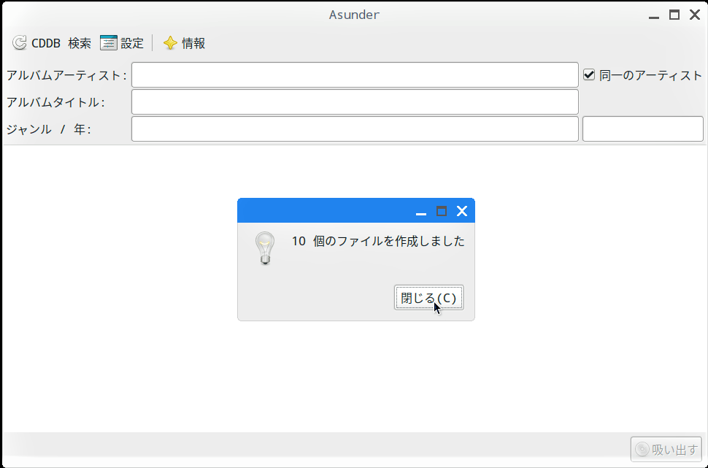Close the dialog using its X icon
708x468 pixels.
click(x=461, y=211)
